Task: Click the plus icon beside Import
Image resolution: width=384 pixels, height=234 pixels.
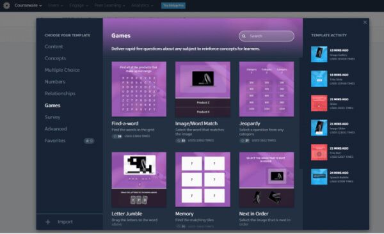Action: tap(48, 222)
